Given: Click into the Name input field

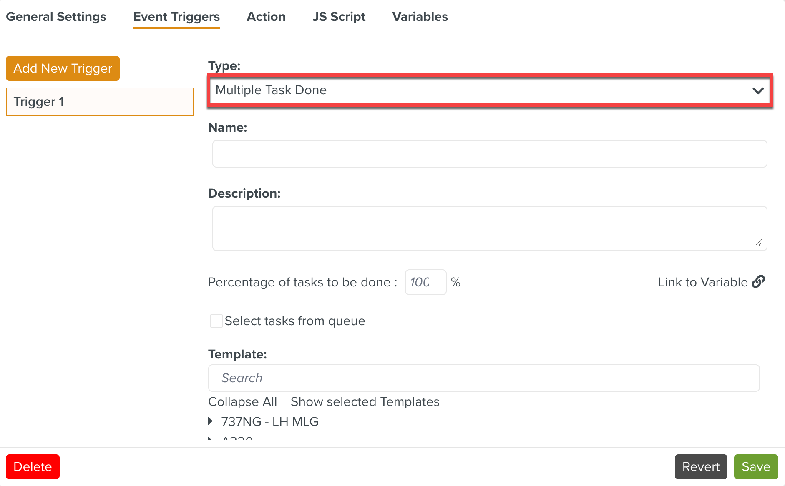Looking at the screenshot, I should (489, 154).
